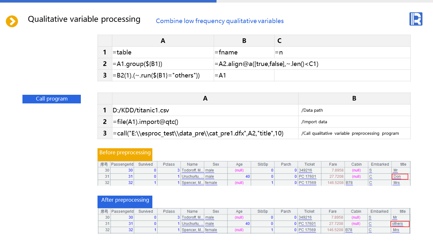The width and height of the screenshot is (433, 243).
Task: Click the blue R logo icon
Action: 416,19
